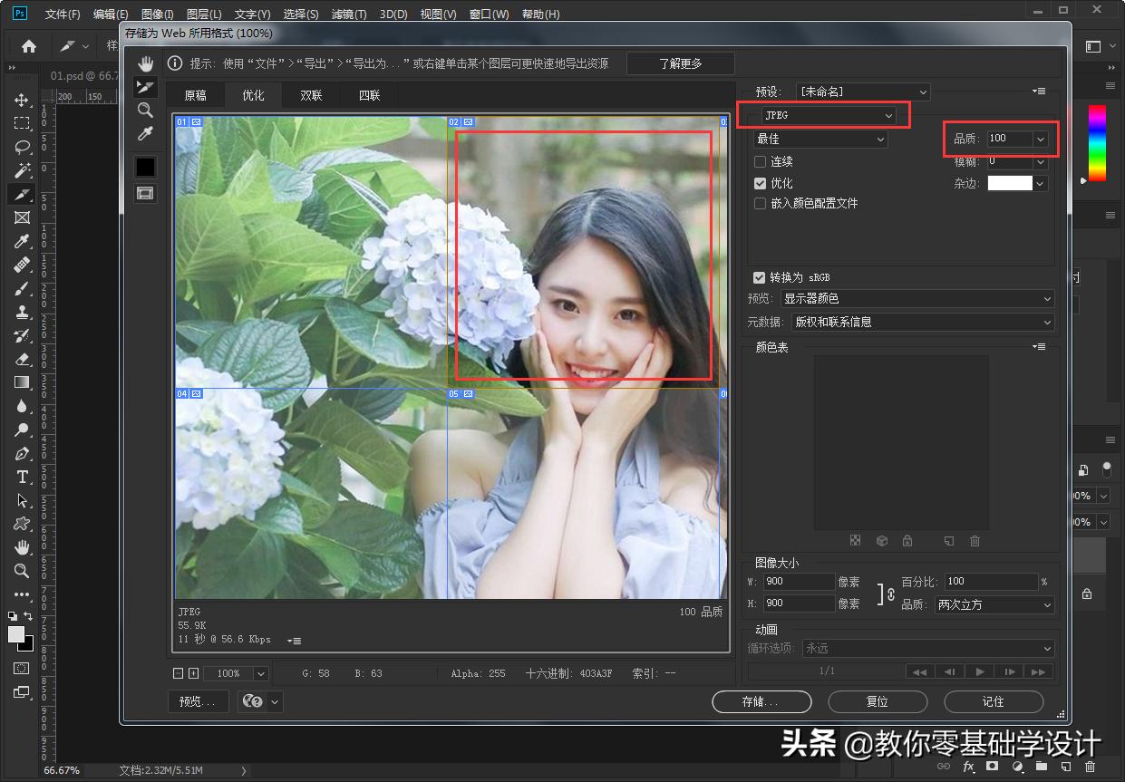Select the Lasso tool in toolbar
Viewport: 1125px width, 782px height.
(23, 148)
